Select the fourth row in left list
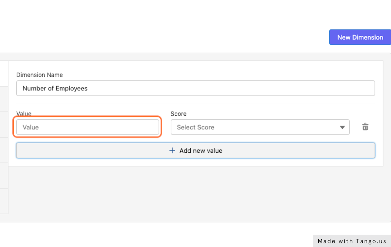This screenshot has width=391, height=247. pos(4,150)
